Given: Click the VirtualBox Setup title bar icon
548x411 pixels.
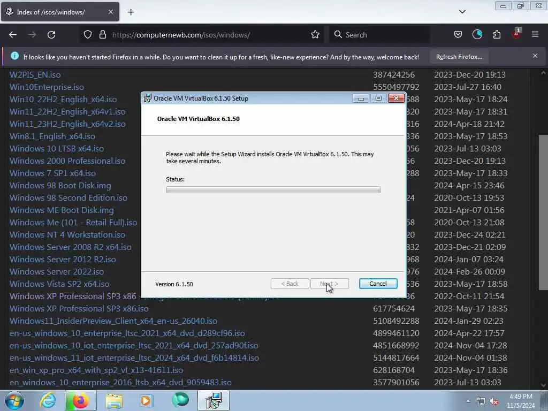Looking at the screenshot, I should (148, 98).
